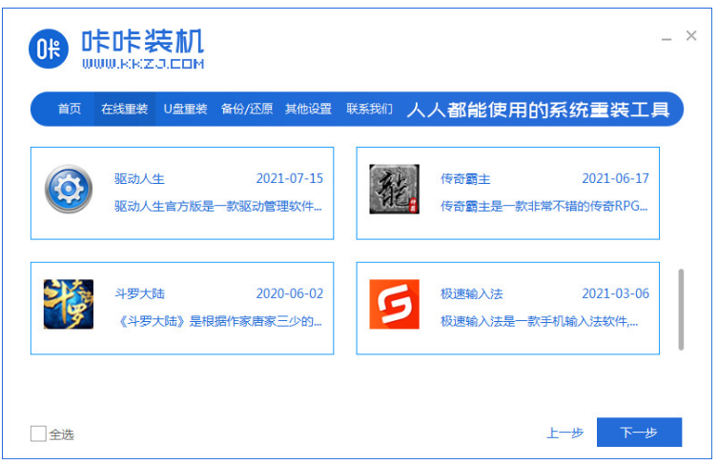Click the 驱动人生 gear icon
The image size is (718, 464).
pyautogui.click(x=69, y=190)
